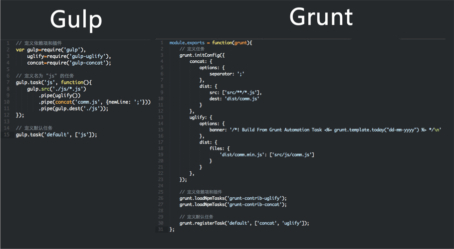Click line "var gulp=require('gulp'),"
This screenshot has height=249, width=454.
pos(51,50)
